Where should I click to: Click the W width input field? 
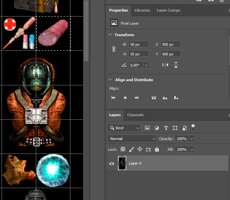(x=138, y=44)
